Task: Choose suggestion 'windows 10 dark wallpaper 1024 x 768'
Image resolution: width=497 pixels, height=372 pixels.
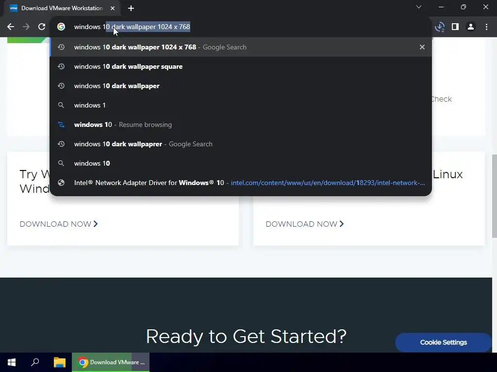Action: [241, 47]
